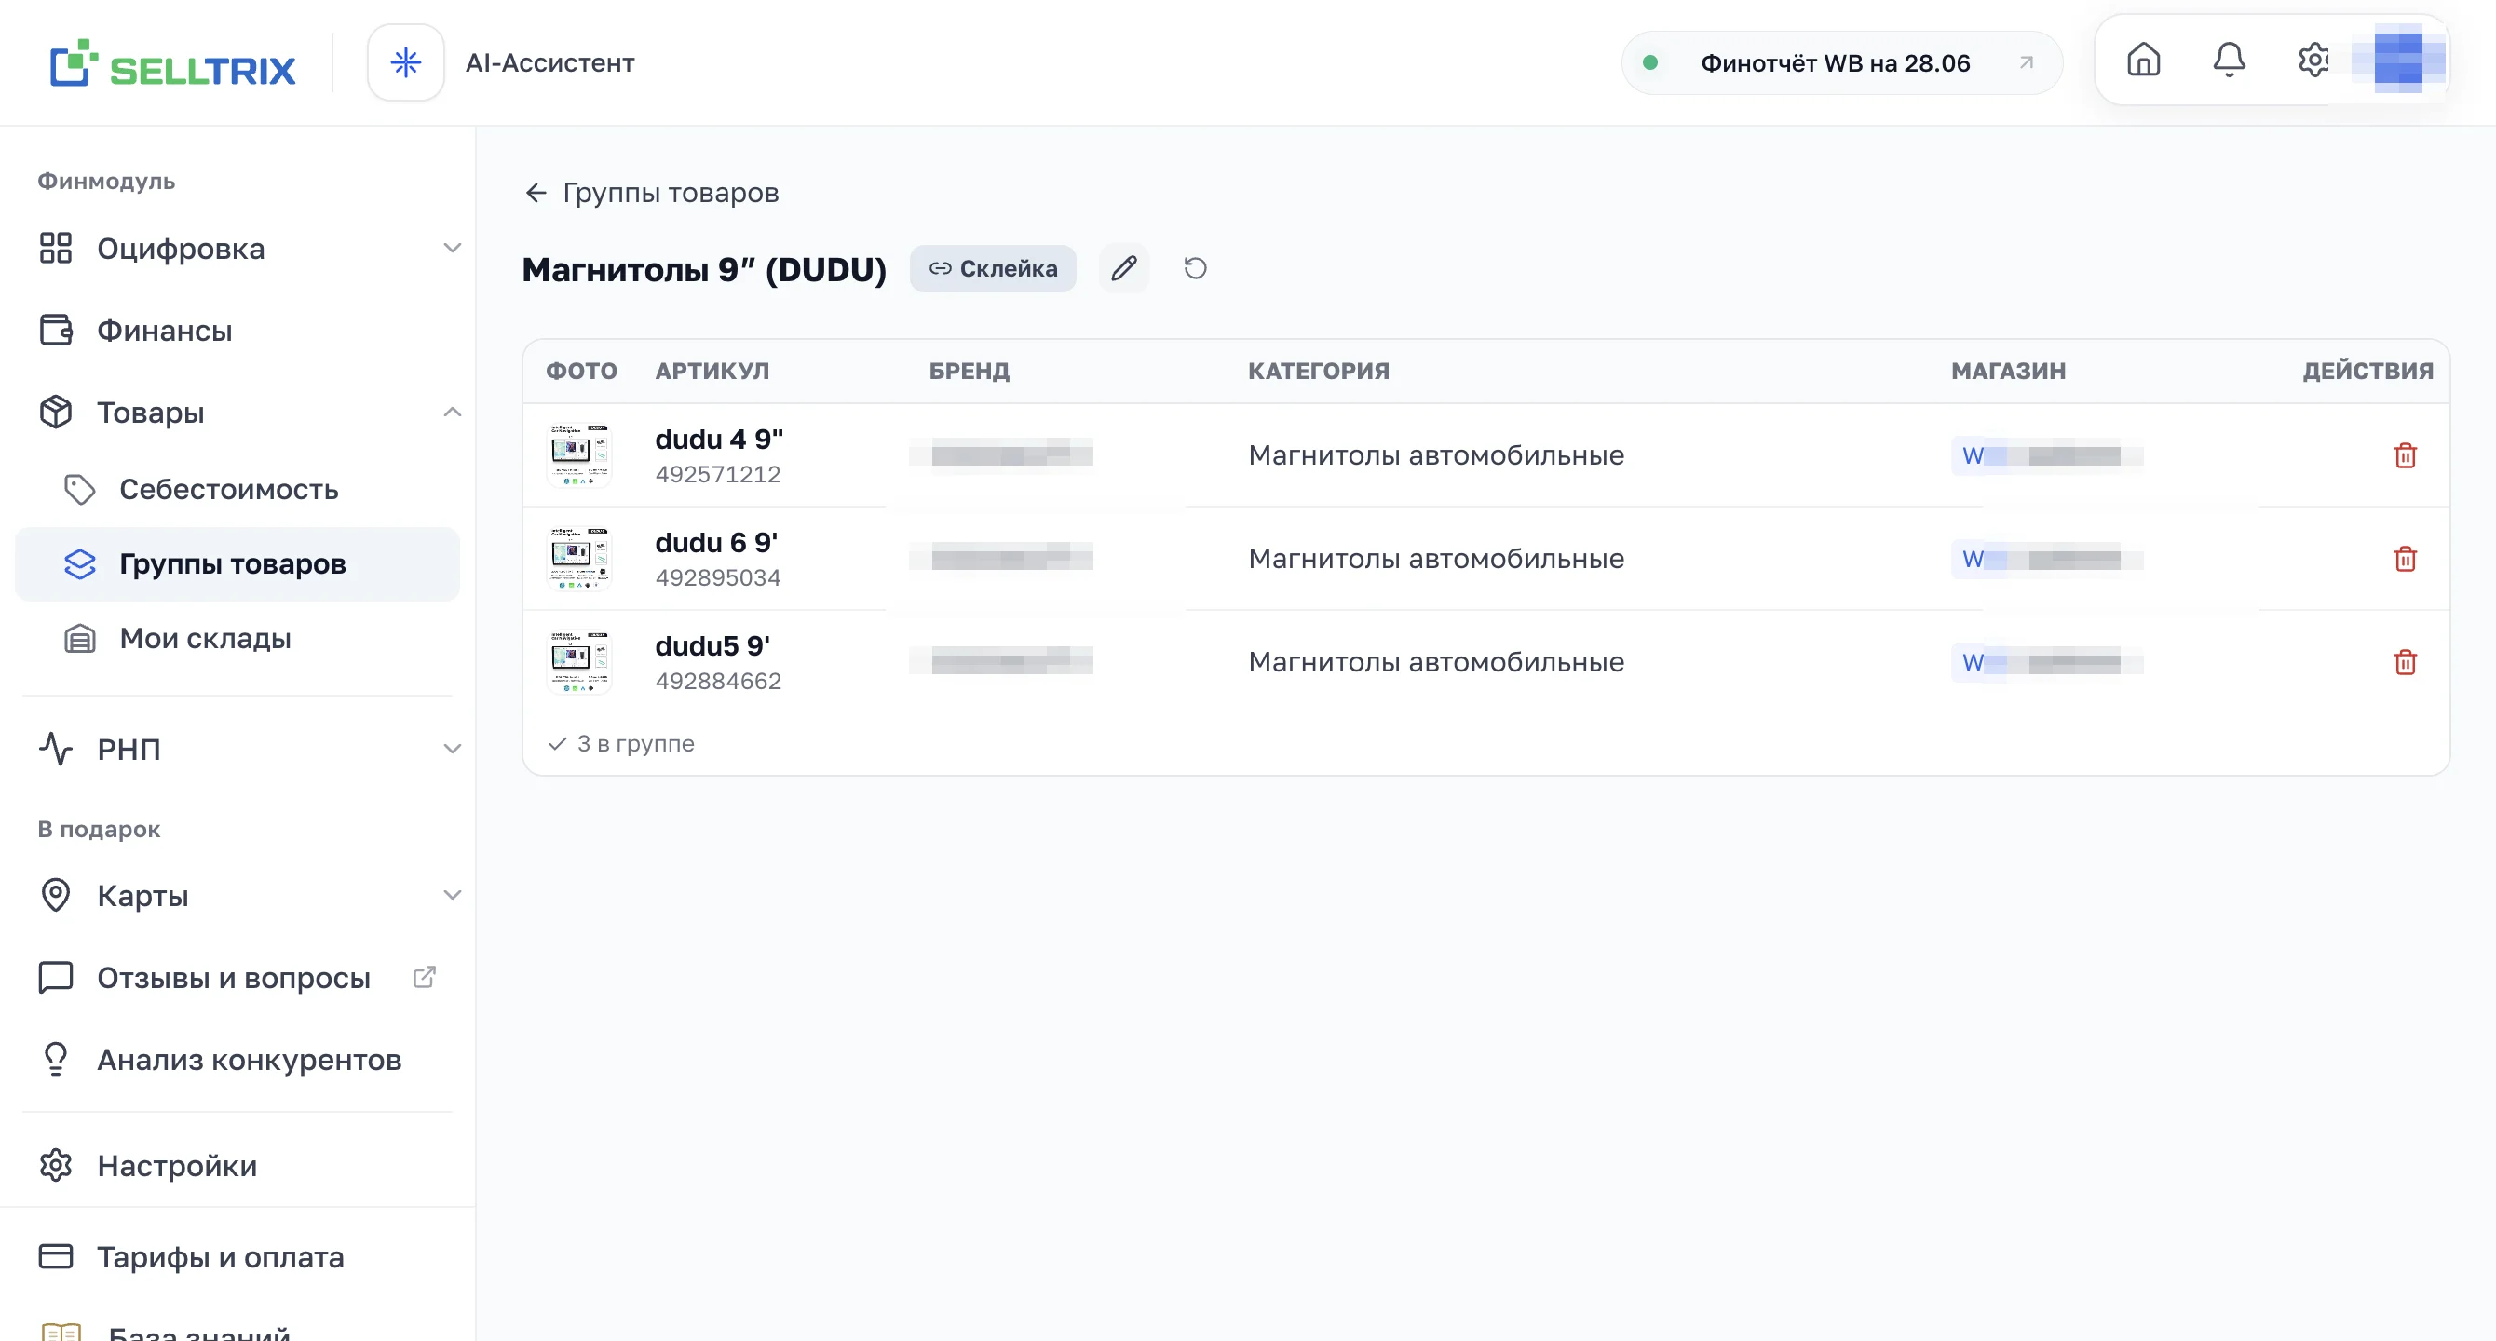The image size is (2496, 1341).
Task: Open photo thumbnail of dudu 4 9"
Action: tap(579, 454)
